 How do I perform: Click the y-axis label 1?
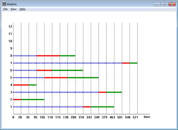[x=11, y=107]
